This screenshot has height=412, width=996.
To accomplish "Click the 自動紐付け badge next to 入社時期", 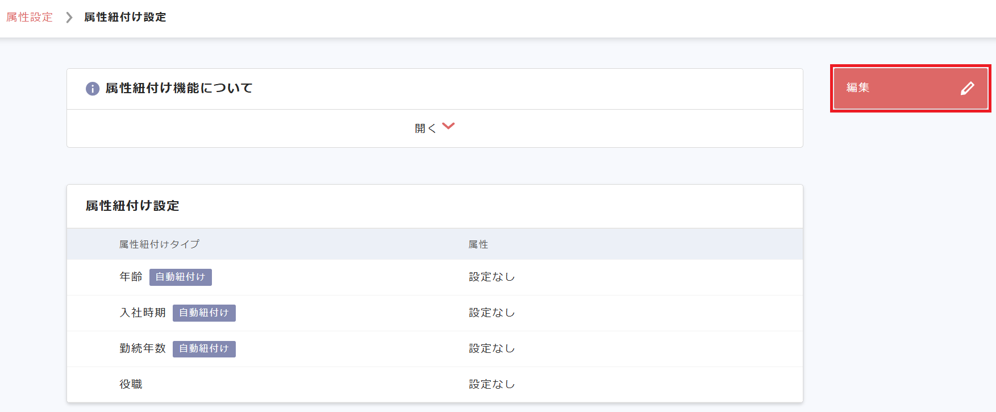I will click(204, 313).
